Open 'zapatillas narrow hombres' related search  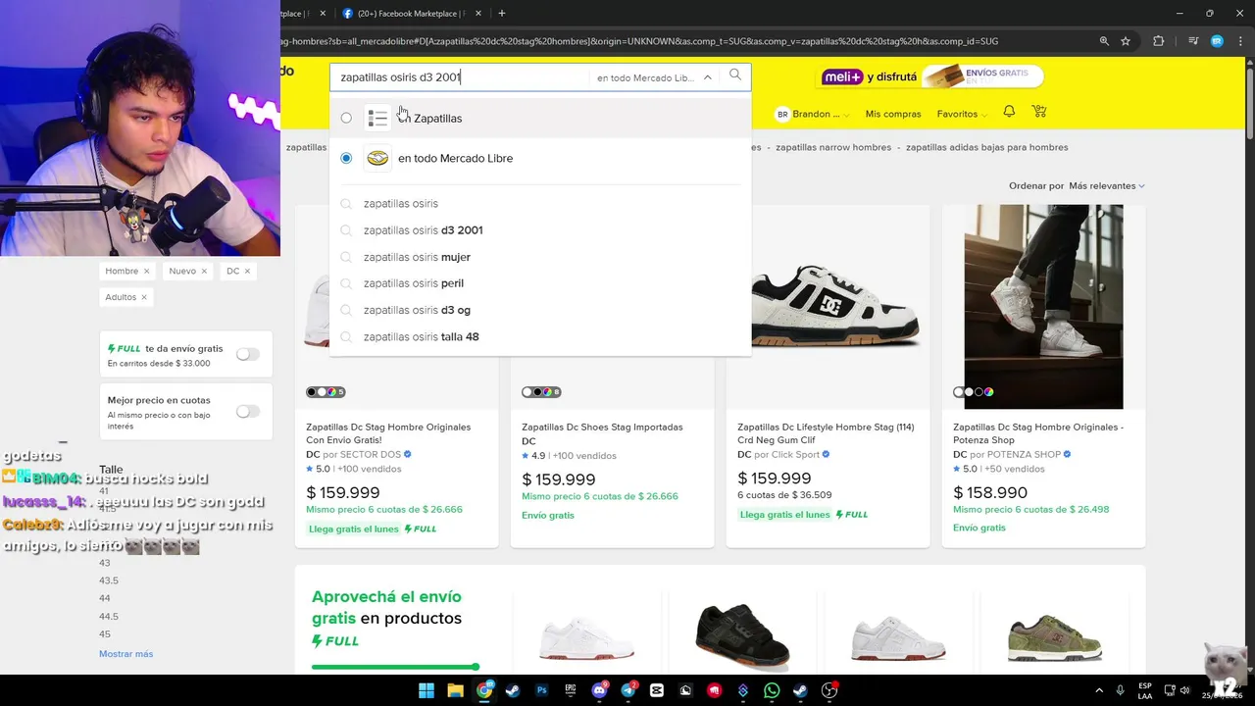coord(833,147)
